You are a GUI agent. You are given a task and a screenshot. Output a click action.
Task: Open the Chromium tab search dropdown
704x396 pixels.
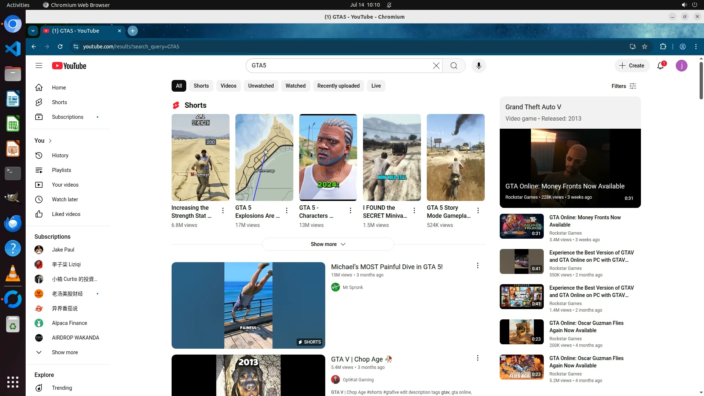click(33, 31)
